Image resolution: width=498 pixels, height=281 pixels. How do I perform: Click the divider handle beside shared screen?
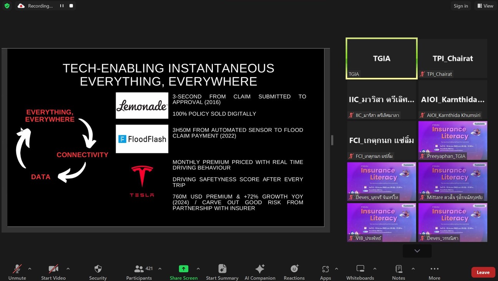pos(332,140)
